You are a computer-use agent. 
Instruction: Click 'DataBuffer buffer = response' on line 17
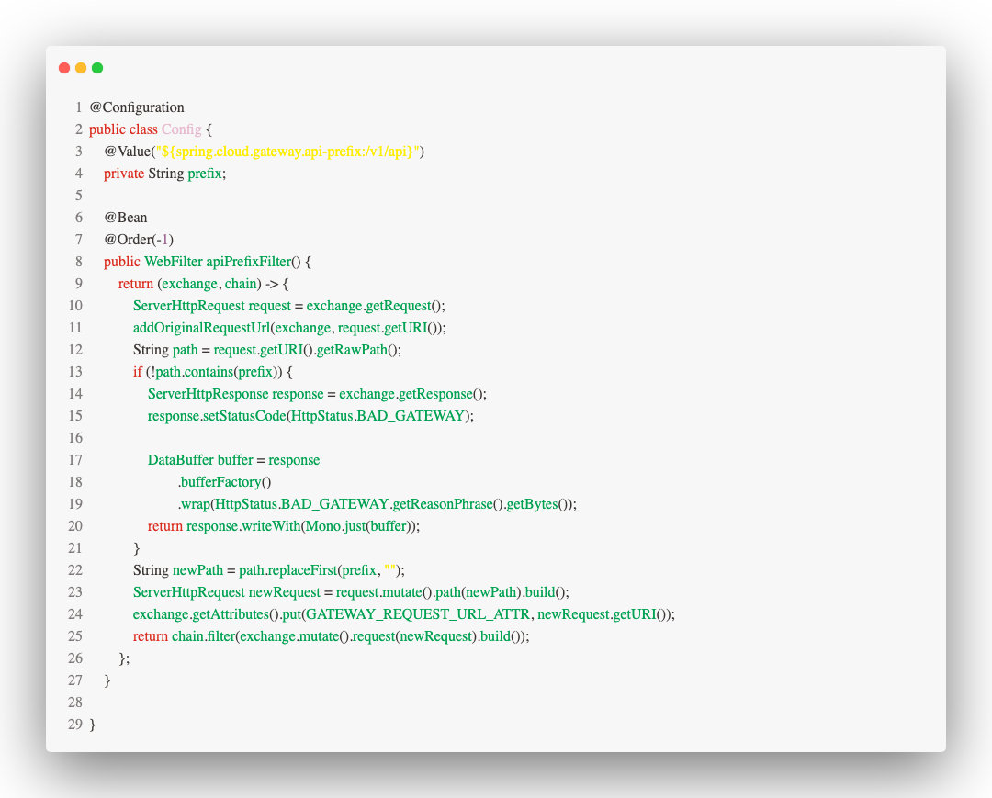click(x=233, y=460)
